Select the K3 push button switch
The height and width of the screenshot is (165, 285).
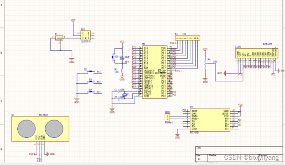tap(91, 82)
